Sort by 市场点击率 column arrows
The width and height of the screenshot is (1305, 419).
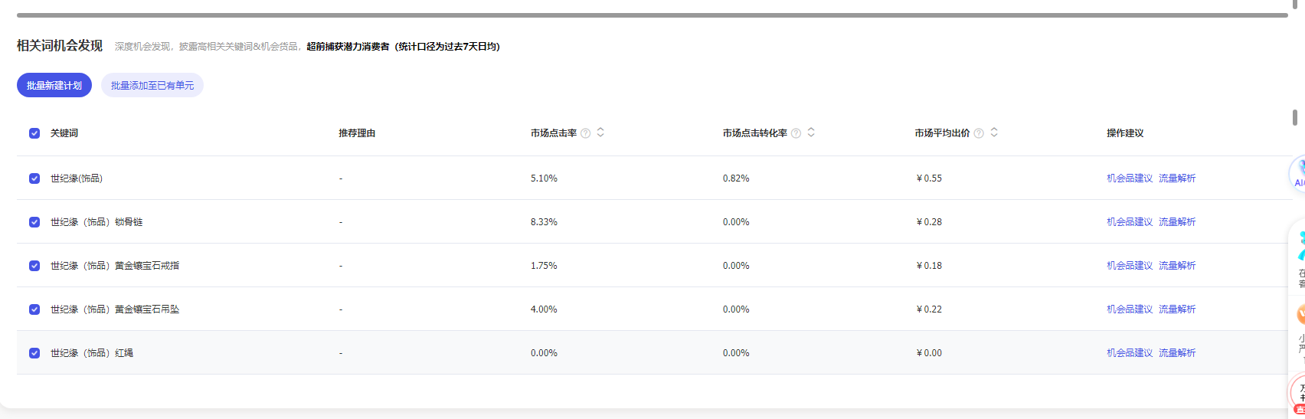600,133
